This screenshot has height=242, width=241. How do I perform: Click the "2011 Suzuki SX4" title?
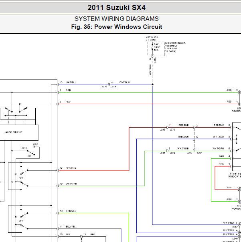(116, 8)
